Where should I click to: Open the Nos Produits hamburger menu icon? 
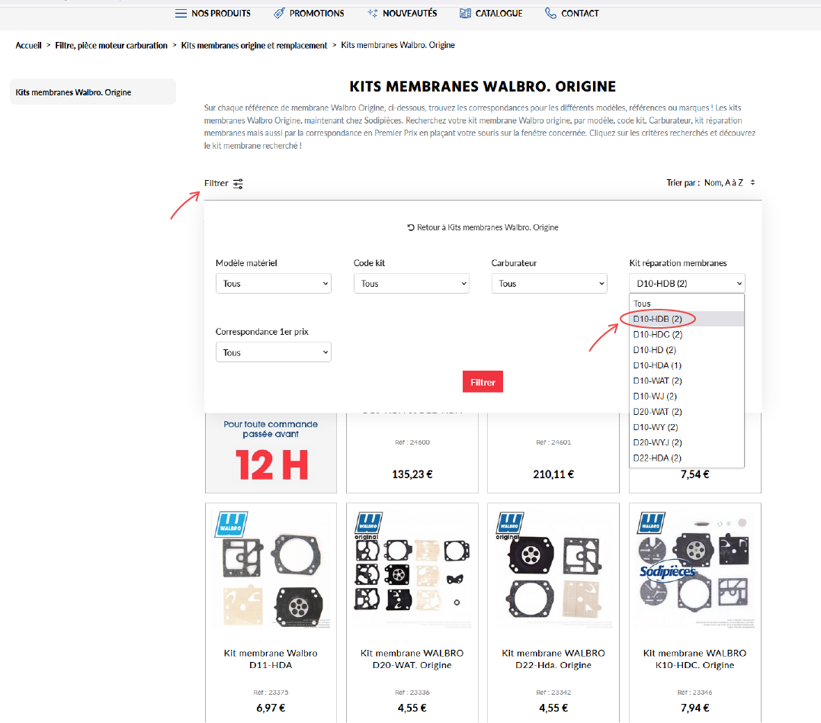pyautogui.click(x=181, y=14)
